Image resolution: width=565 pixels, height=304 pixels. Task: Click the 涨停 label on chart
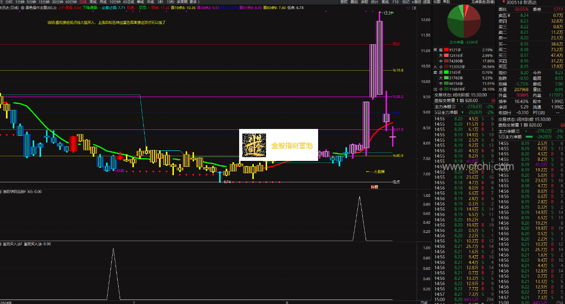point(374,187)
